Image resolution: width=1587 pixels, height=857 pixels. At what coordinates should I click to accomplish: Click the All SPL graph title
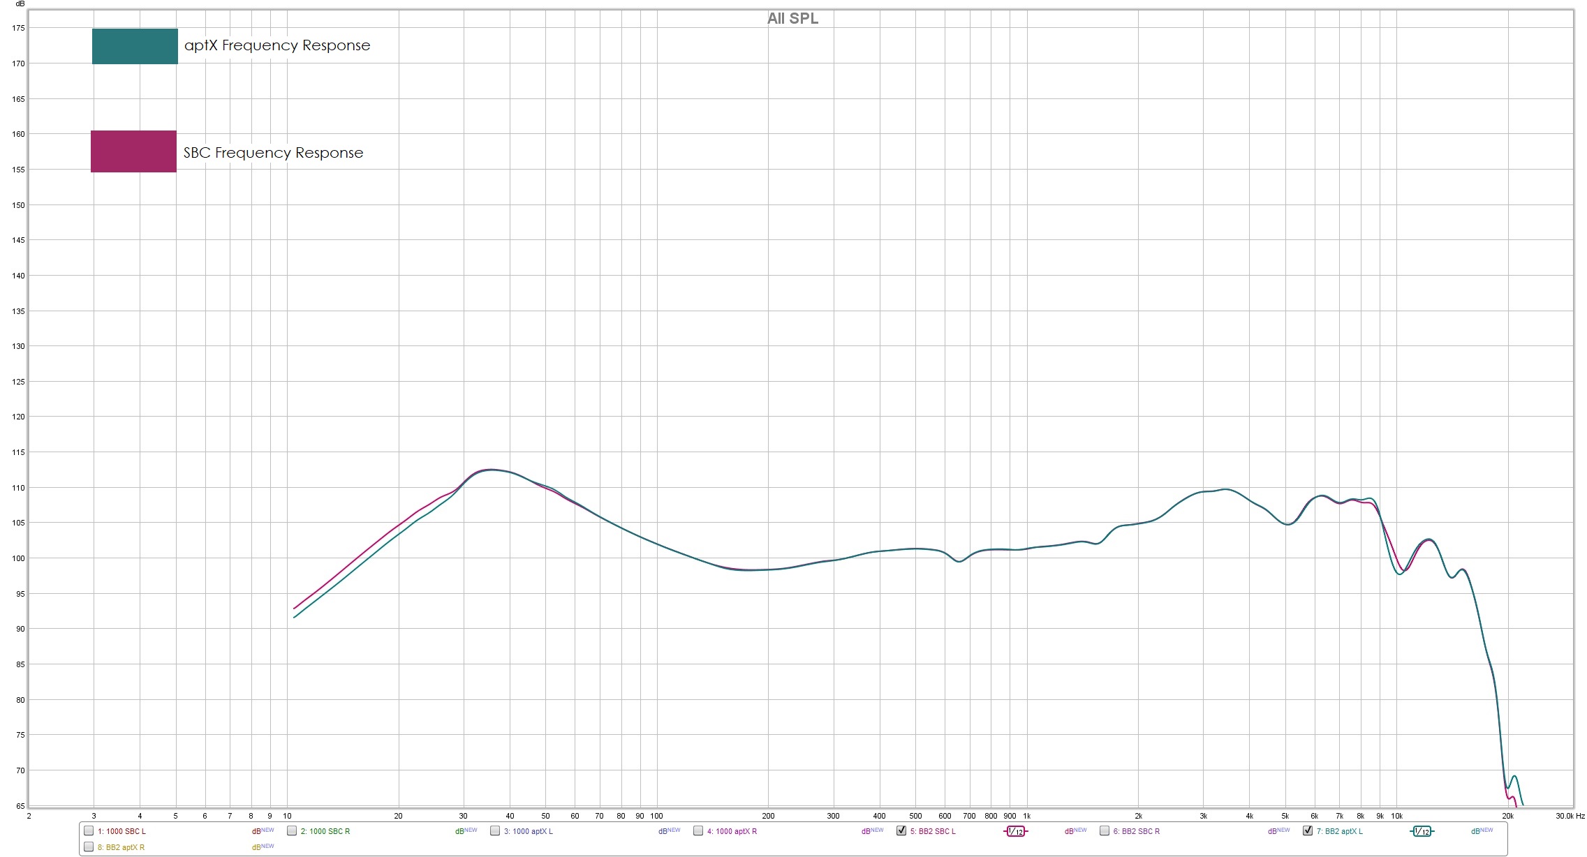point(792,19)
